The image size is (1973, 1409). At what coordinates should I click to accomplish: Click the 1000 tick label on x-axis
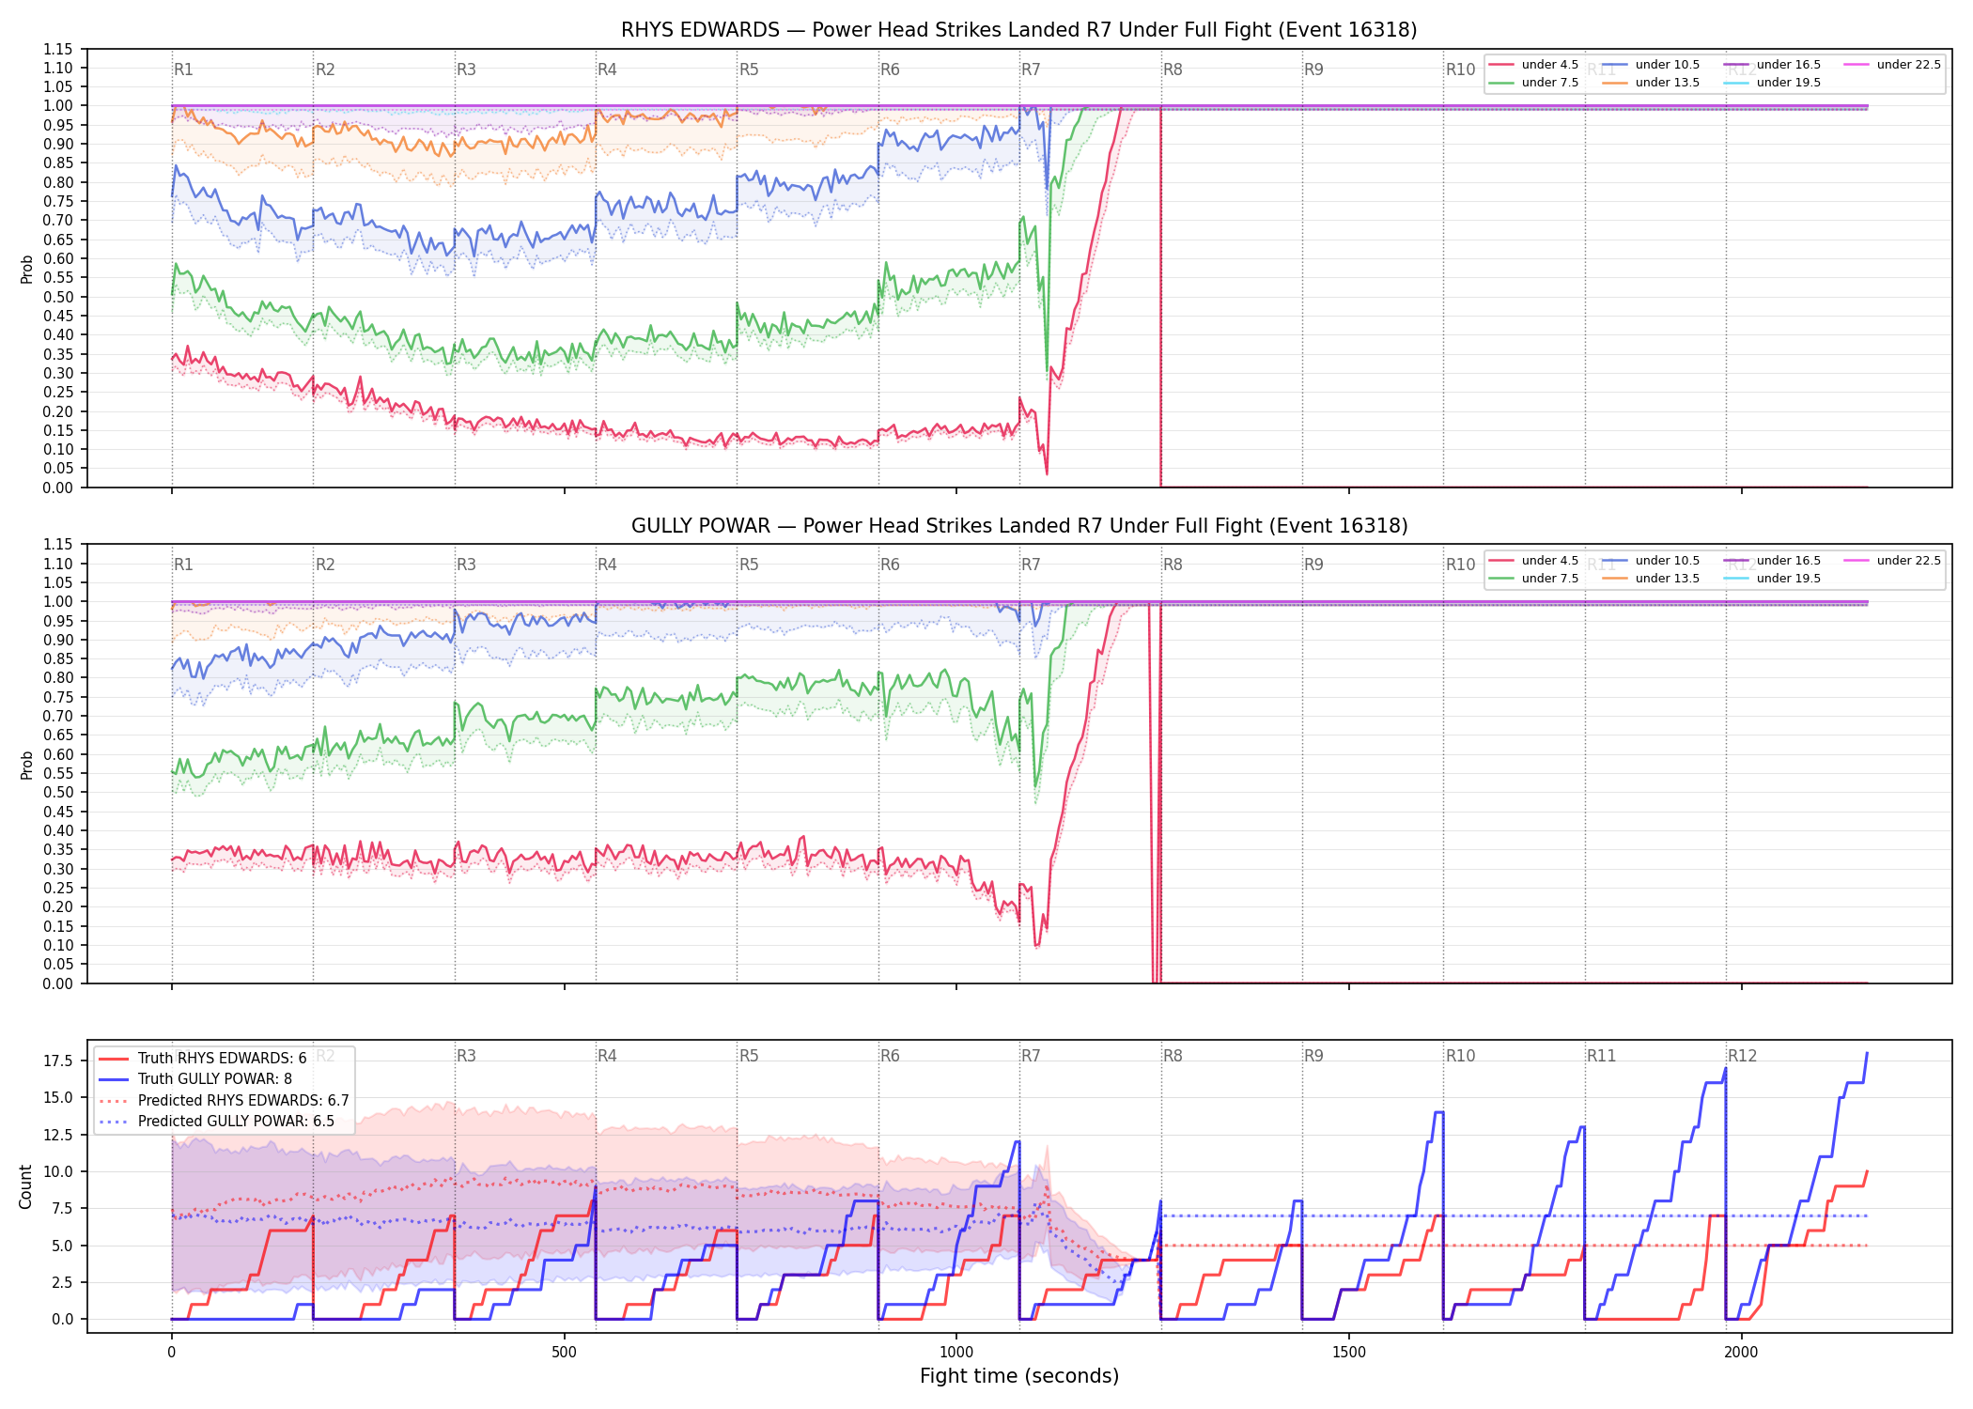[x=956, y=1353]
